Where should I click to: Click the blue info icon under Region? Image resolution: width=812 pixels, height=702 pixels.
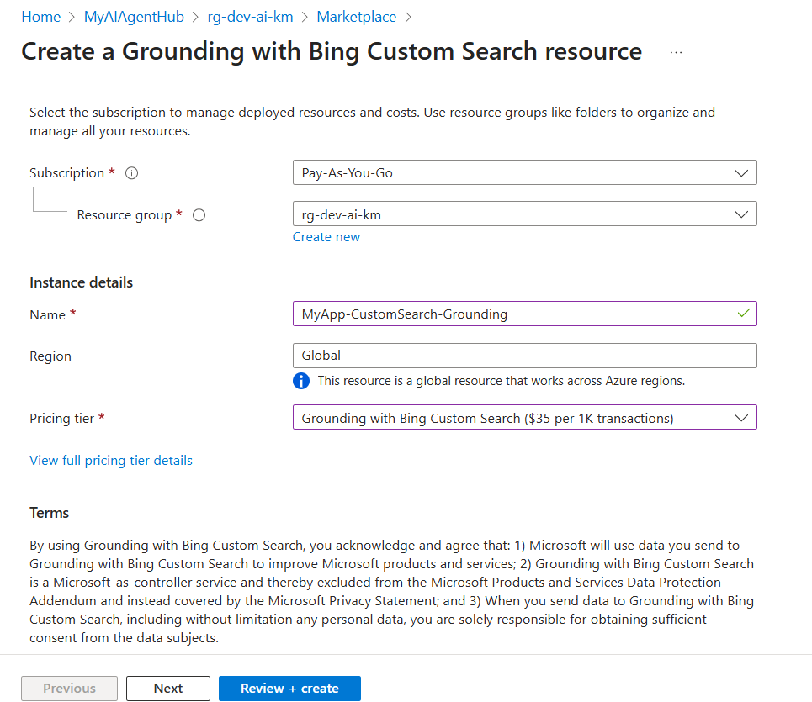tap(301, 381)
